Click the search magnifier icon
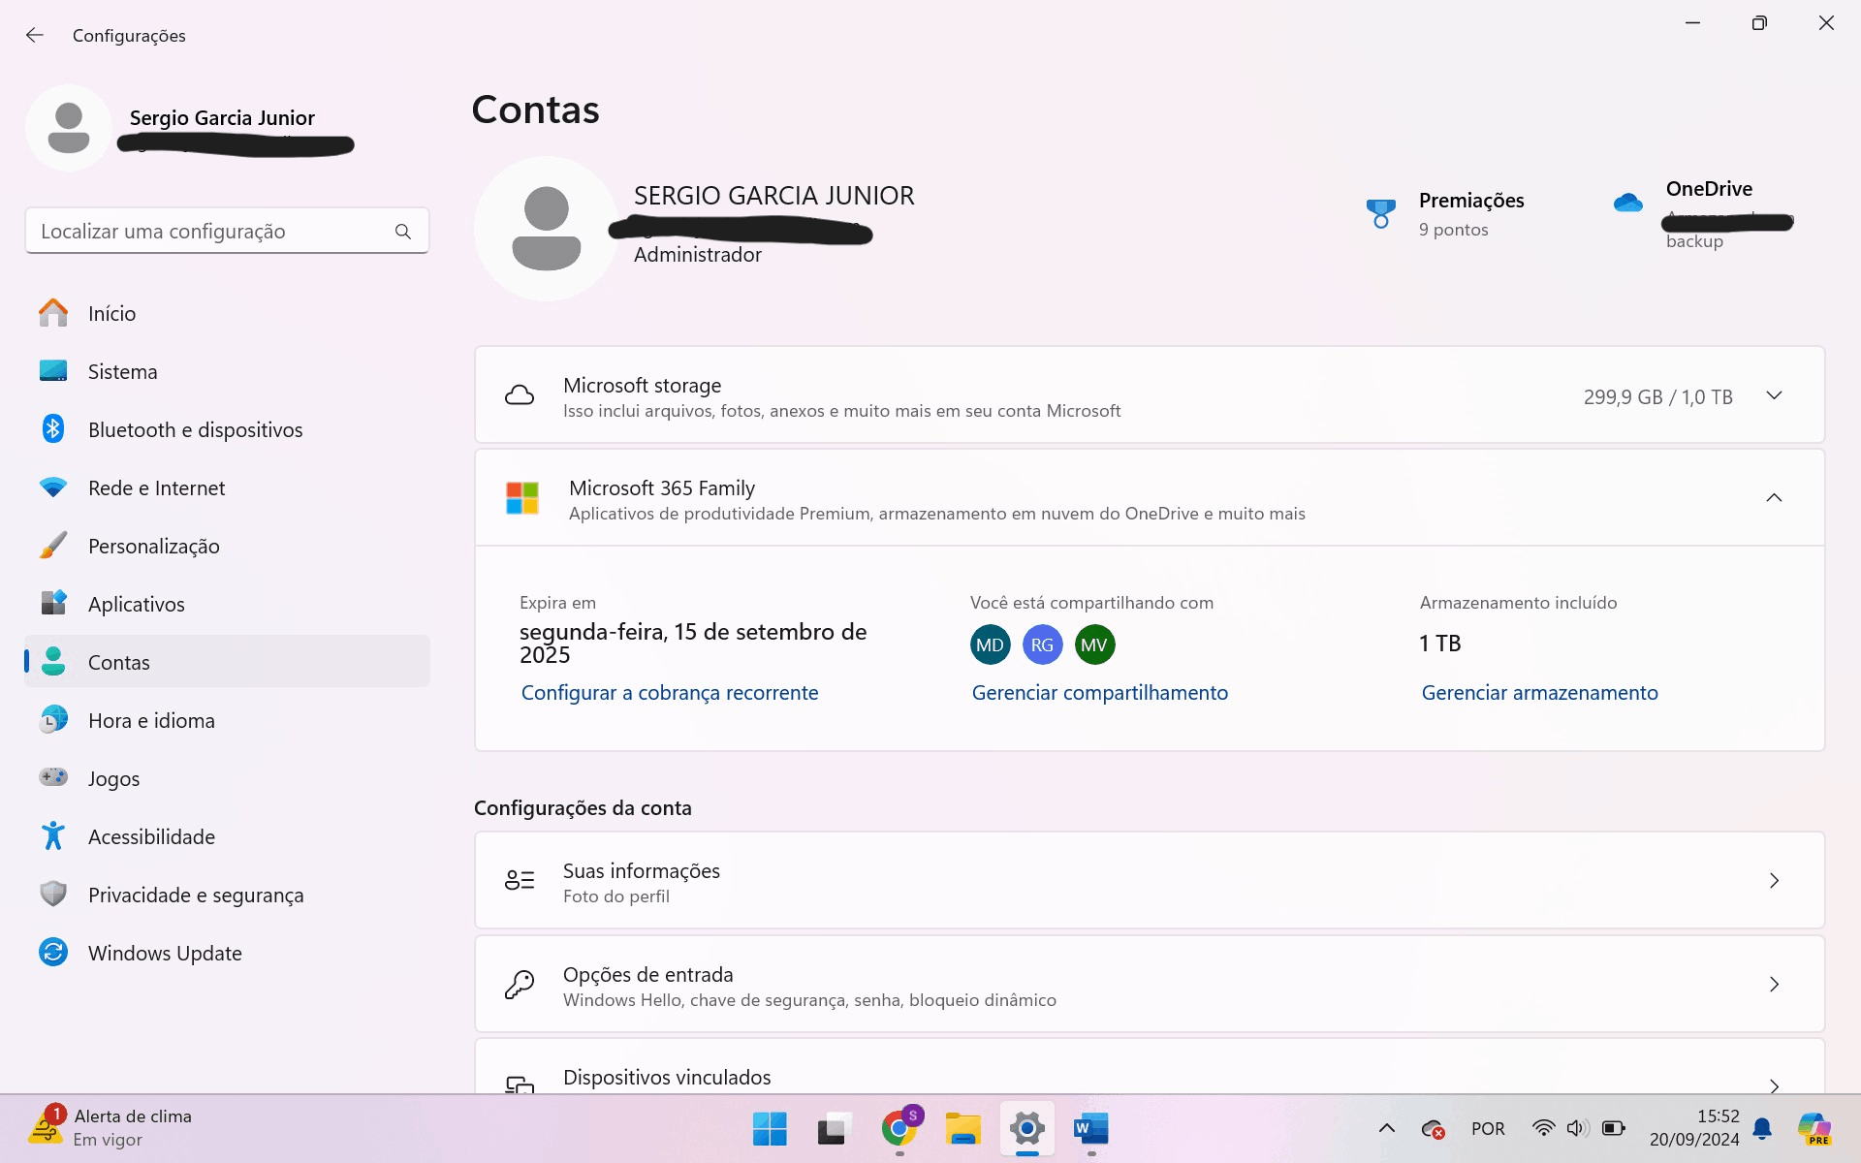Screen dimensions: 1861x1163 click(x=403, y=232)
